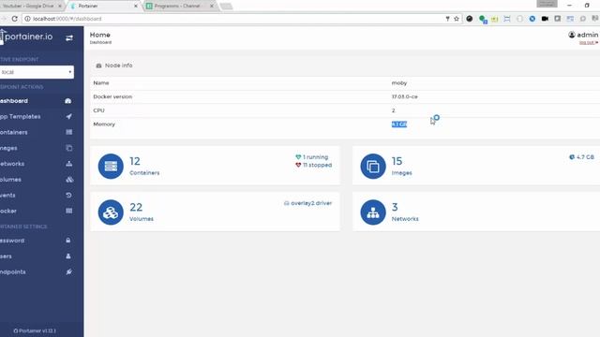Open the Dashboard menu item
Screen dimensions: 600x337
click(41, 101)
